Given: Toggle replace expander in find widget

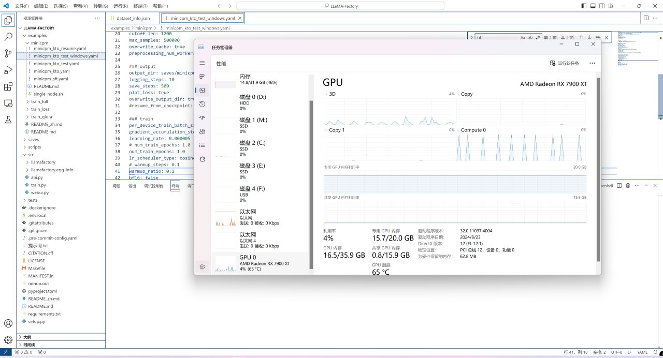Looking at the screenshot, I should pyautogui.click(x=471, y=37).
